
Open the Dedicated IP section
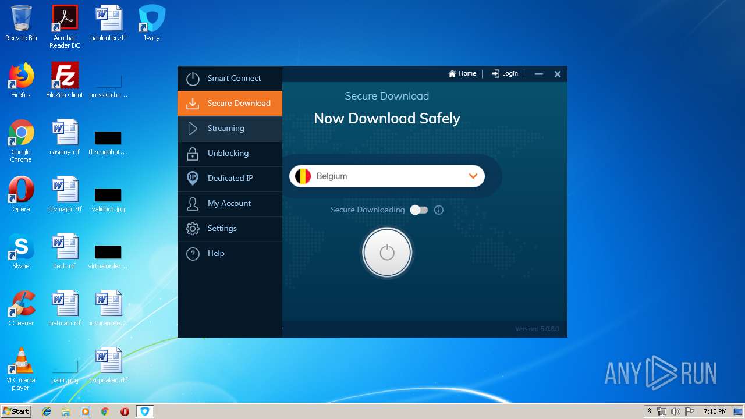pyautogui.click(x=230, y=178)
